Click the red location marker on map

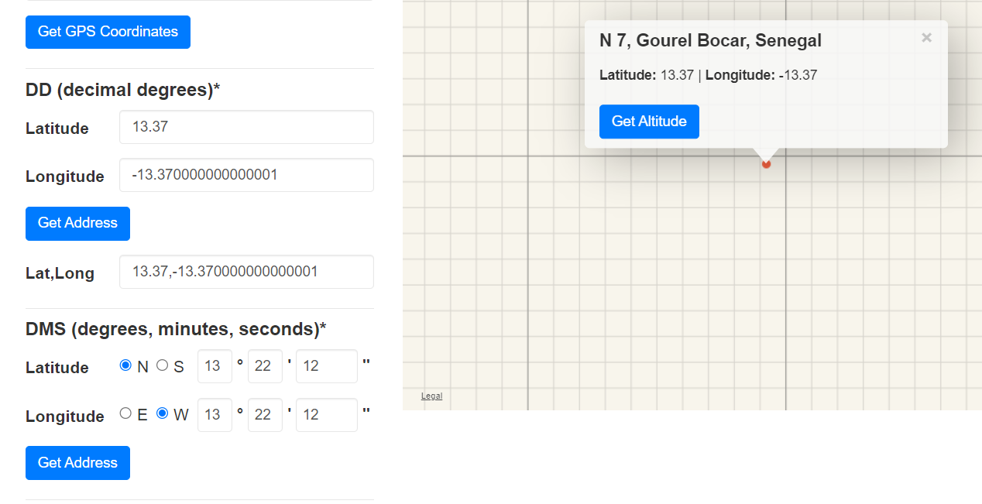[766, 163]
